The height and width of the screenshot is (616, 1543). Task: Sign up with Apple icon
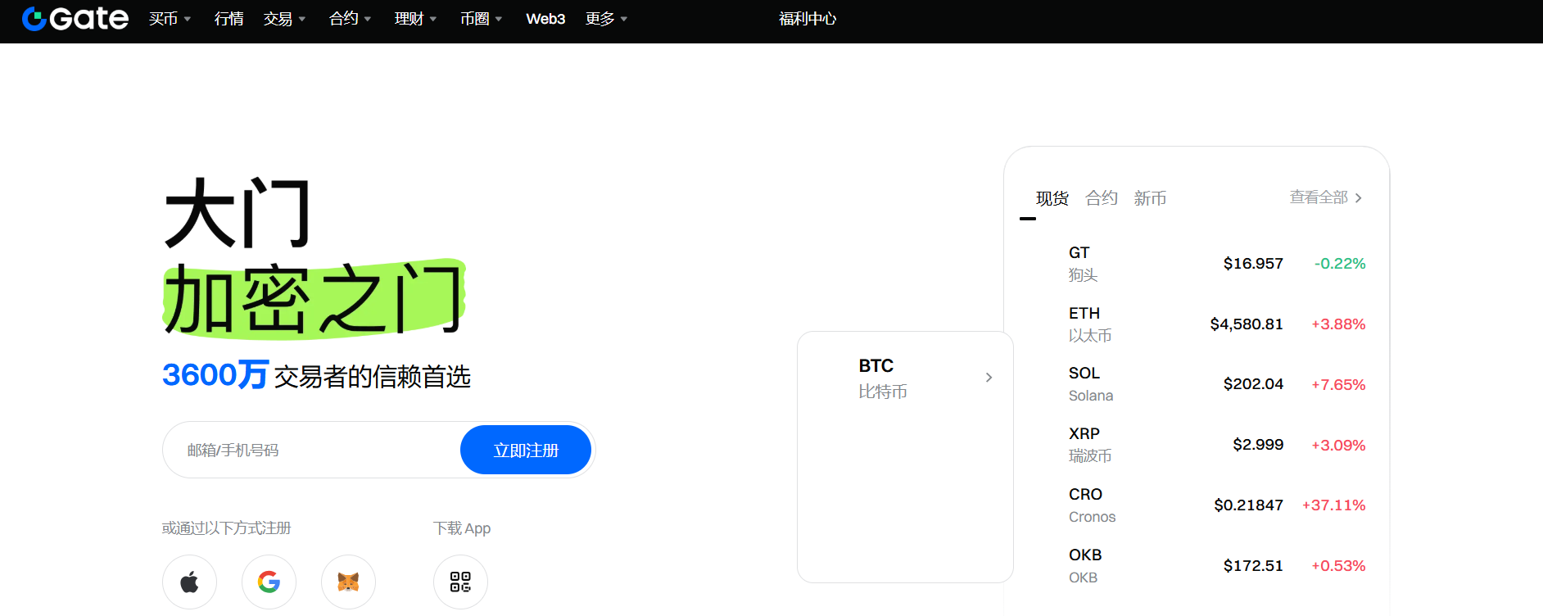tap(189, 582)
